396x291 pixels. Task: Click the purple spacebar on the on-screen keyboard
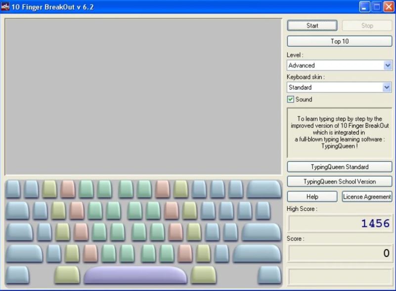click(135, 275)
